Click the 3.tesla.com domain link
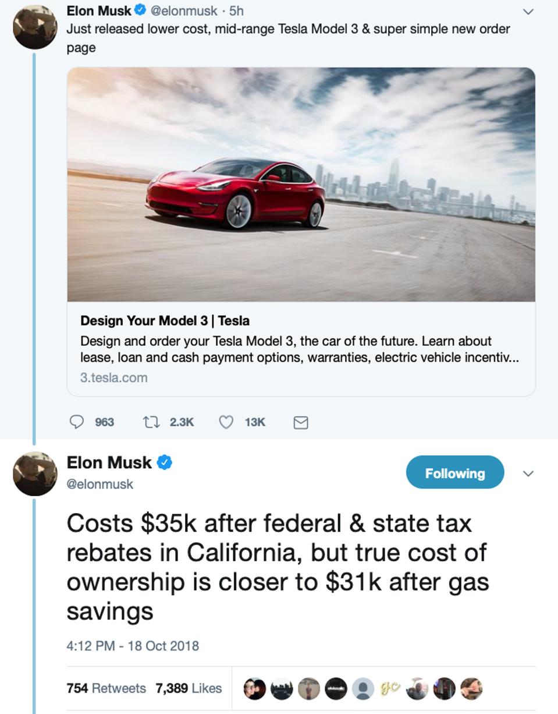The width and height of the screenshot is (558, 714). point(113,377)
